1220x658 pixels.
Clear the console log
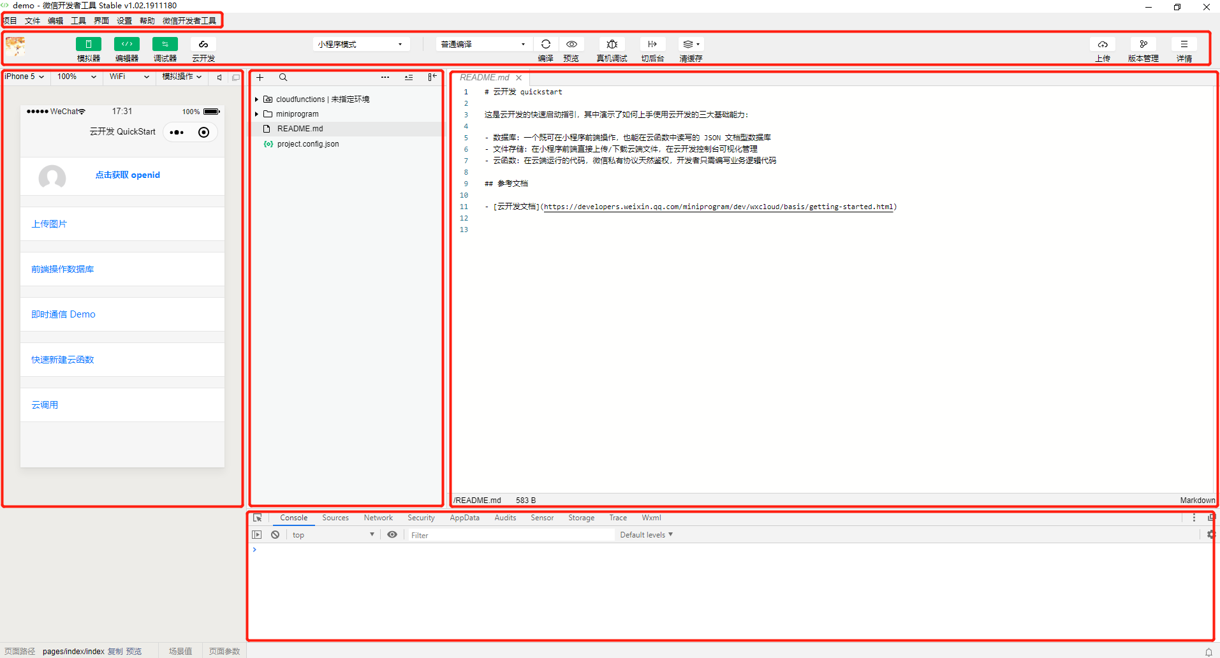tap(275, 535)
